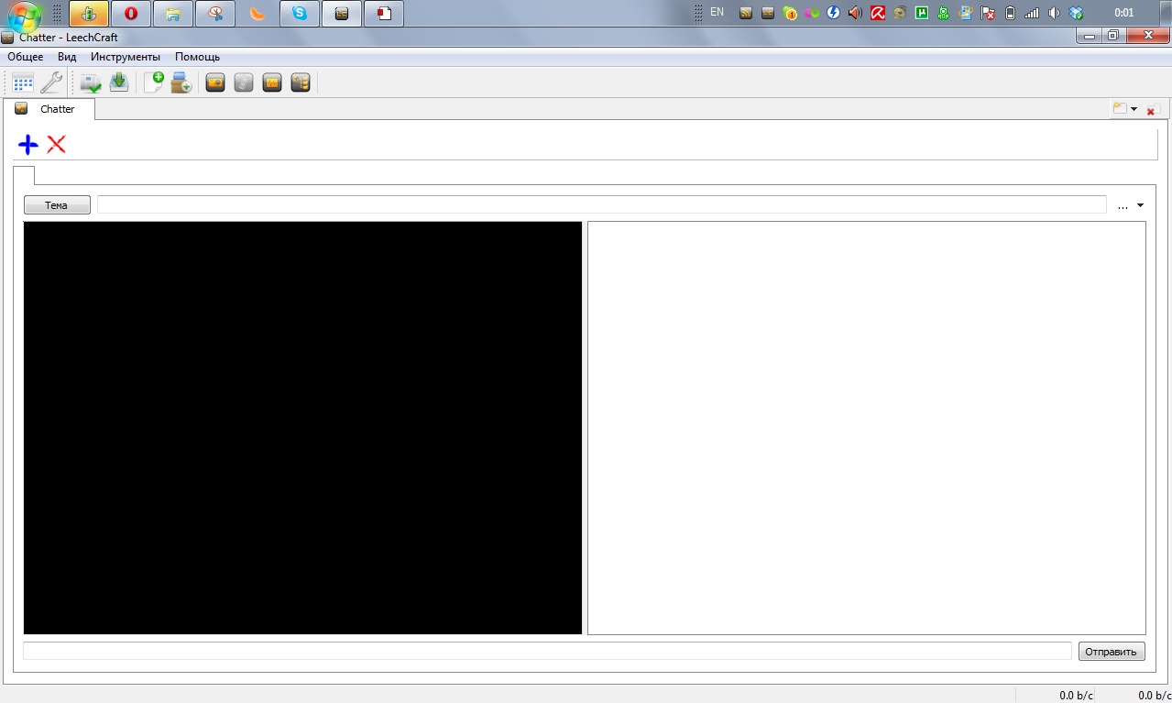Click the new document with plus icon

pos(153,82)
